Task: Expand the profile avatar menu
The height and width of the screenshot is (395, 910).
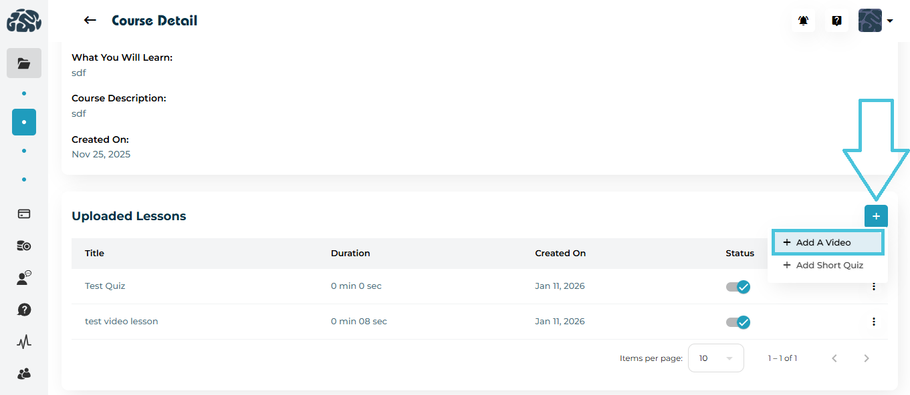Action: pos(876,21)
